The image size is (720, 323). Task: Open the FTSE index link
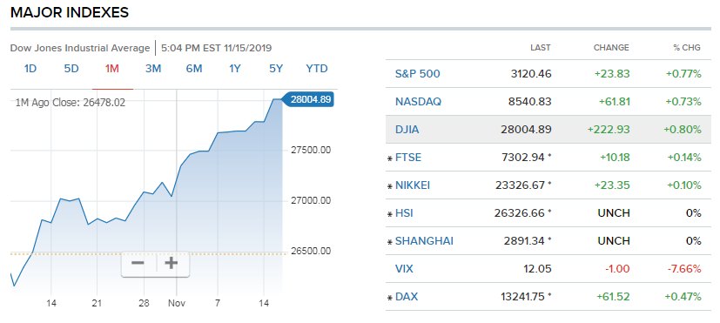(408, 158)
